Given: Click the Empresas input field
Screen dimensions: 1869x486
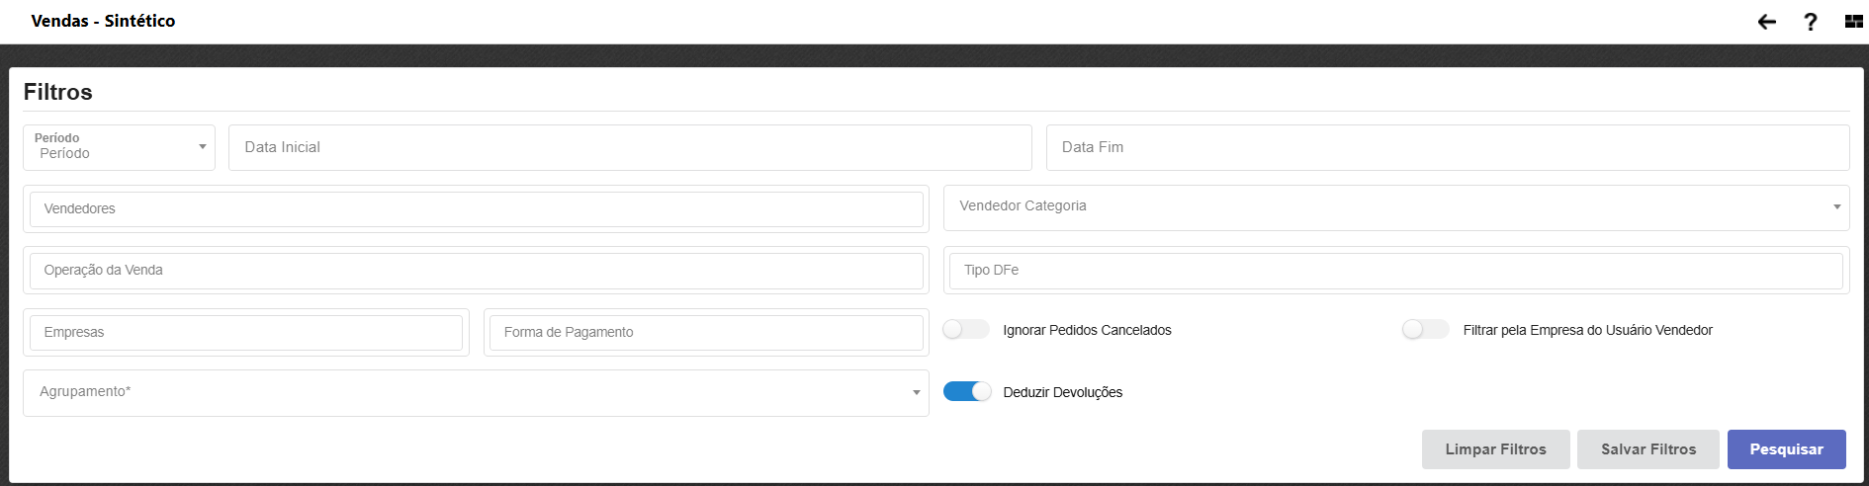Looking at the screenshot, I should [x=246, y=333].
